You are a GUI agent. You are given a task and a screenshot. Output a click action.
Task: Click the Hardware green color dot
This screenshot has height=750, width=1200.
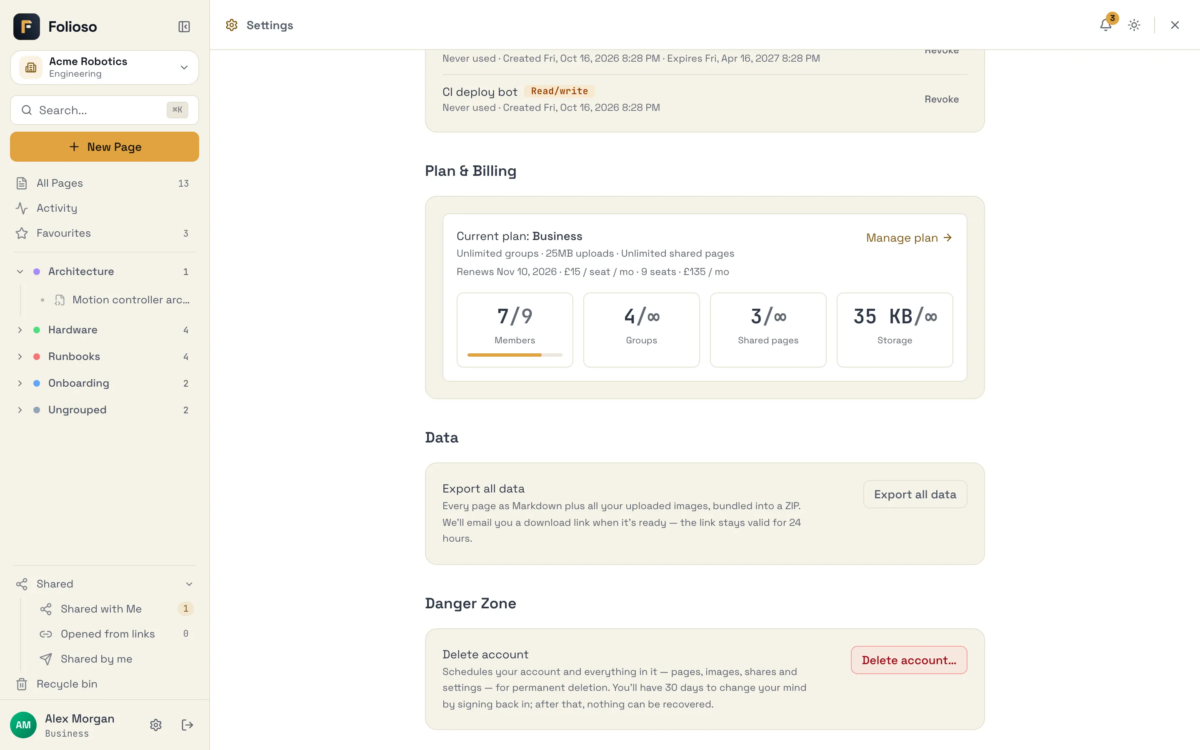pos(37,330)
